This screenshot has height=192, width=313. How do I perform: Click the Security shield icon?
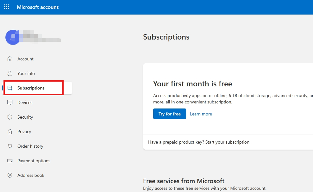point(10,117)
